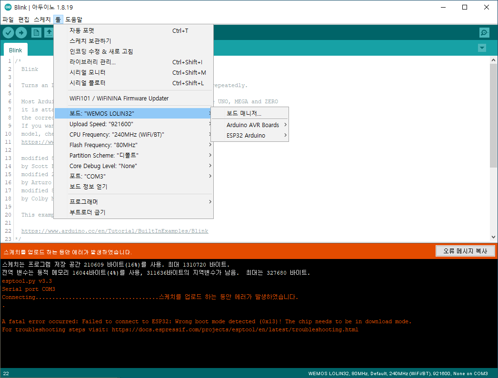Expand Core Debug Level: "None" submenu
The image size is (498, 378).
[x=134, y=166]
